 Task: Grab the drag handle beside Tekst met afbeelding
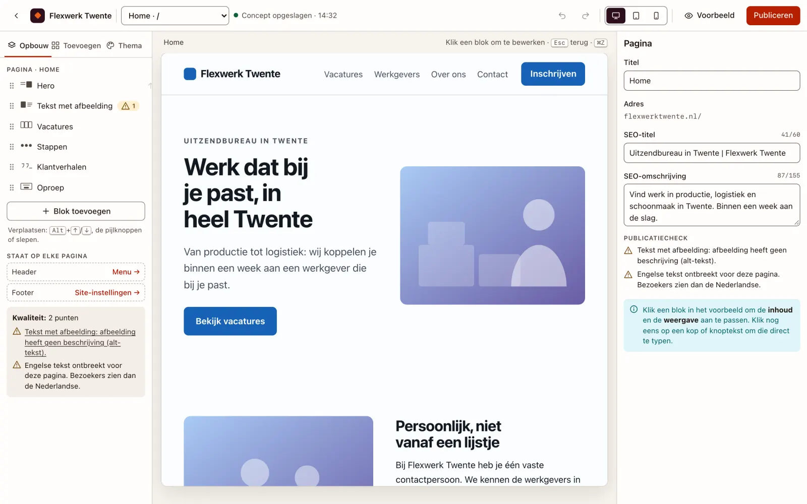[12, 106]
